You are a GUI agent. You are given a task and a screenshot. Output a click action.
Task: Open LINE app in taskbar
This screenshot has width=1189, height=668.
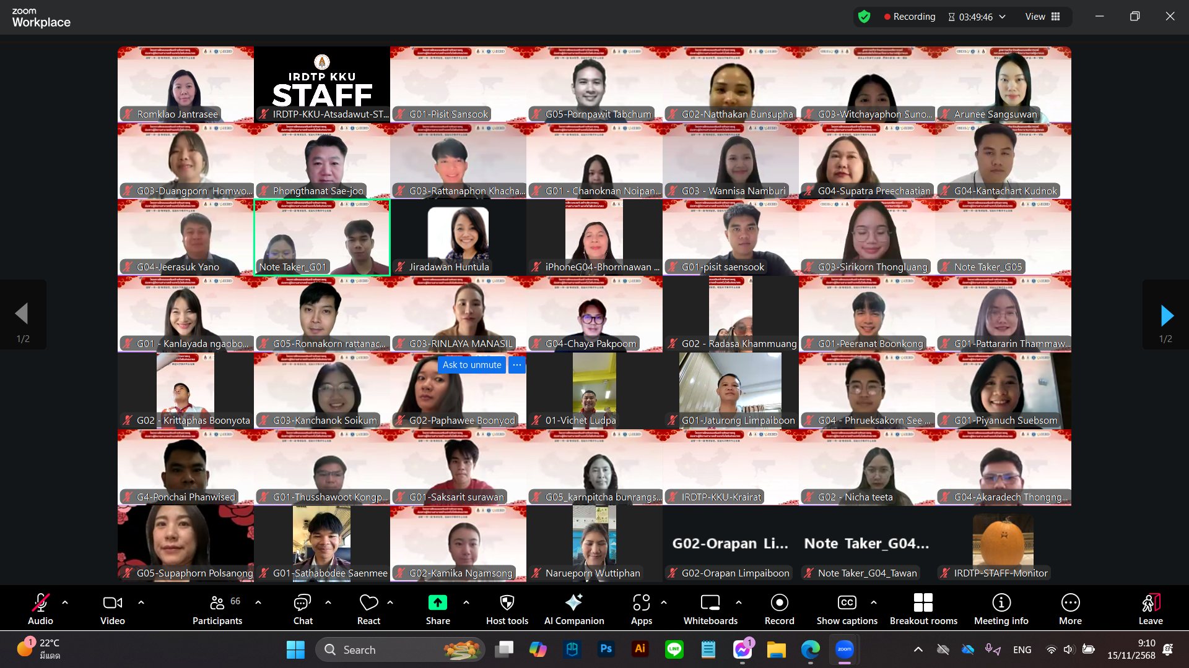(x=674, y=649)
